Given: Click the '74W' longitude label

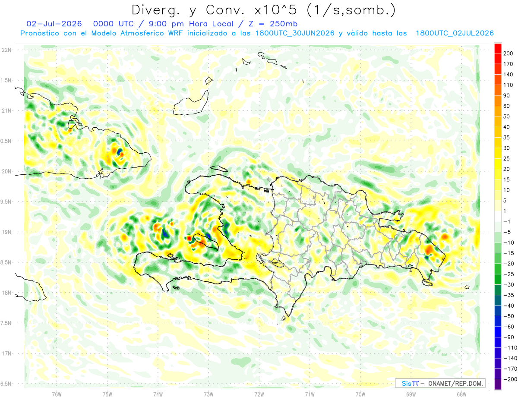Looking at the screenshot, I should click(x=158, y=394).
